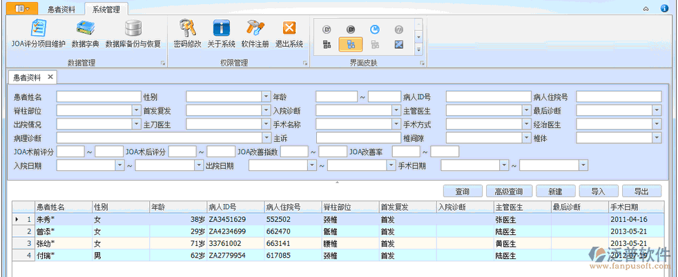Open JOA评分项目维护 tool
The image size is (678, 277).
39,34
